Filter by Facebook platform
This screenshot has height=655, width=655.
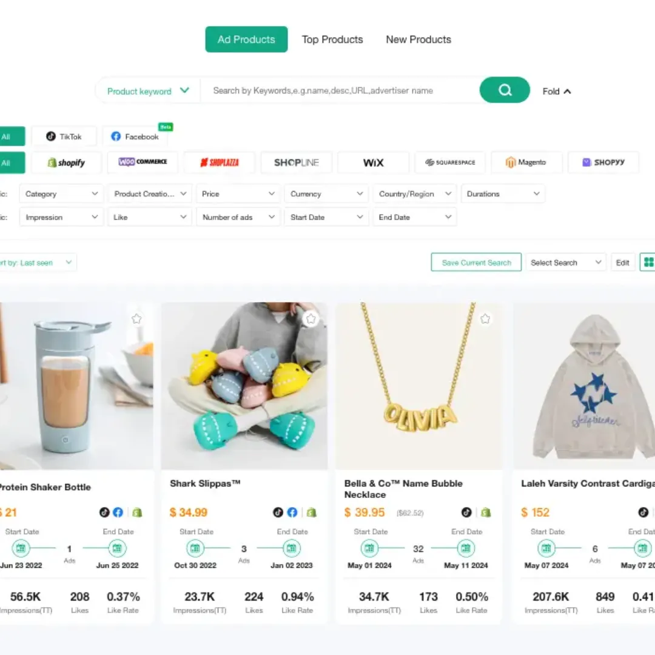pos(135,136)
